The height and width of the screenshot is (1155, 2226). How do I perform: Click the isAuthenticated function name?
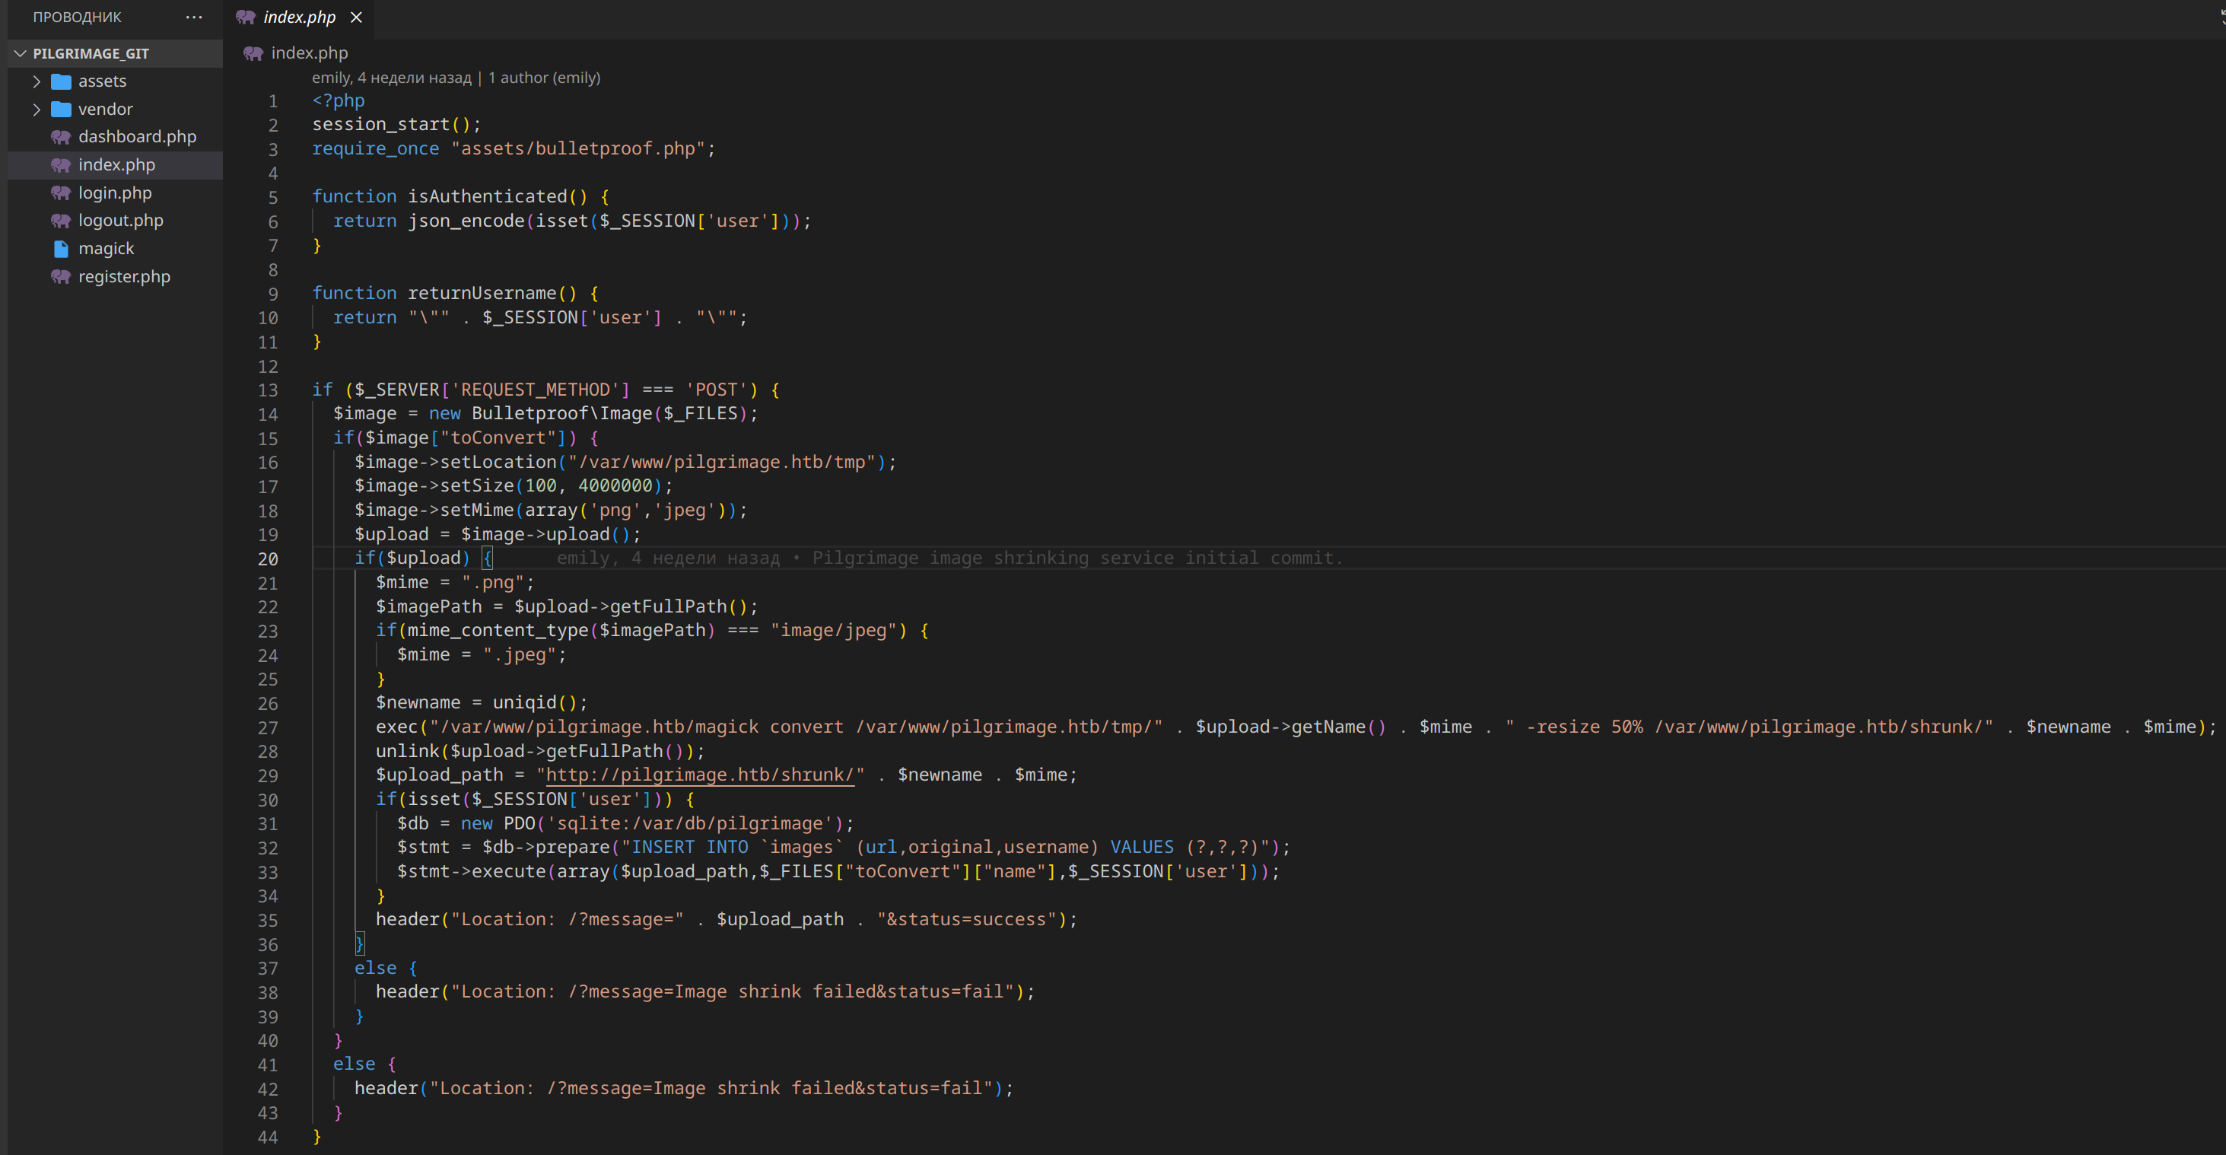(488, 197)
